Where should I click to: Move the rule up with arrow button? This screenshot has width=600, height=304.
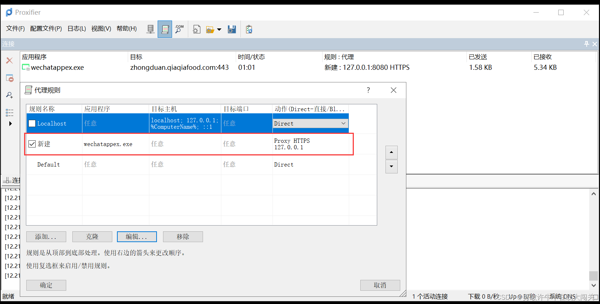click(392, 152)
